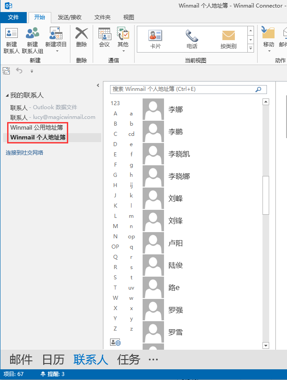Click the Meeting (会议) icon
Image resolution: width=287 pixels, height=380 pixels.
[x=104, y=34]
